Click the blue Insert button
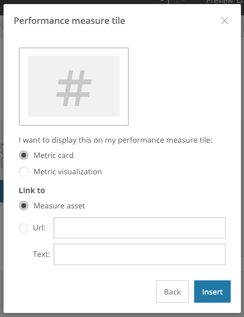The width and height of the screenshot is (244, 317). click(x=212, y=292)
